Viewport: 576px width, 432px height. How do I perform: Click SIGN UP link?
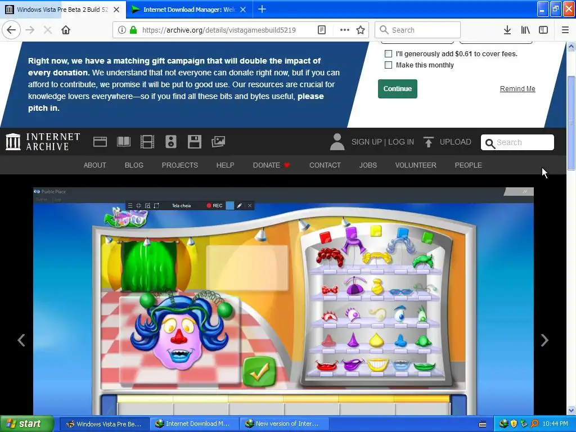pos(367,142)
